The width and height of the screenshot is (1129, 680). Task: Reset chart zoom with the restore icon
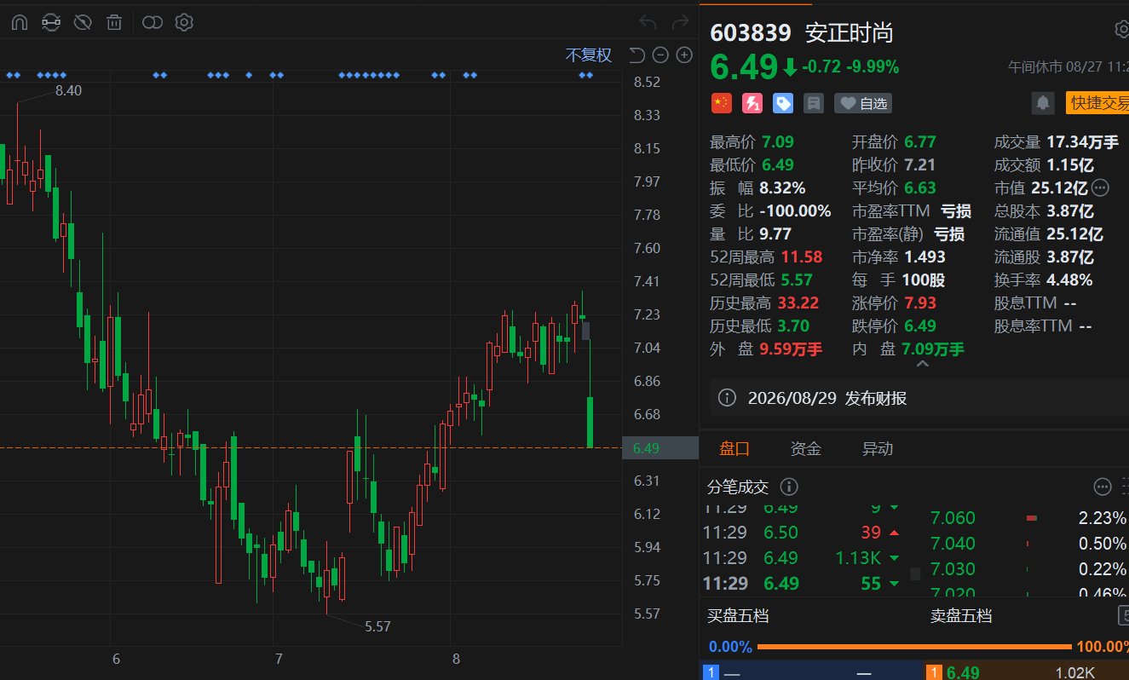coord(637,55)
